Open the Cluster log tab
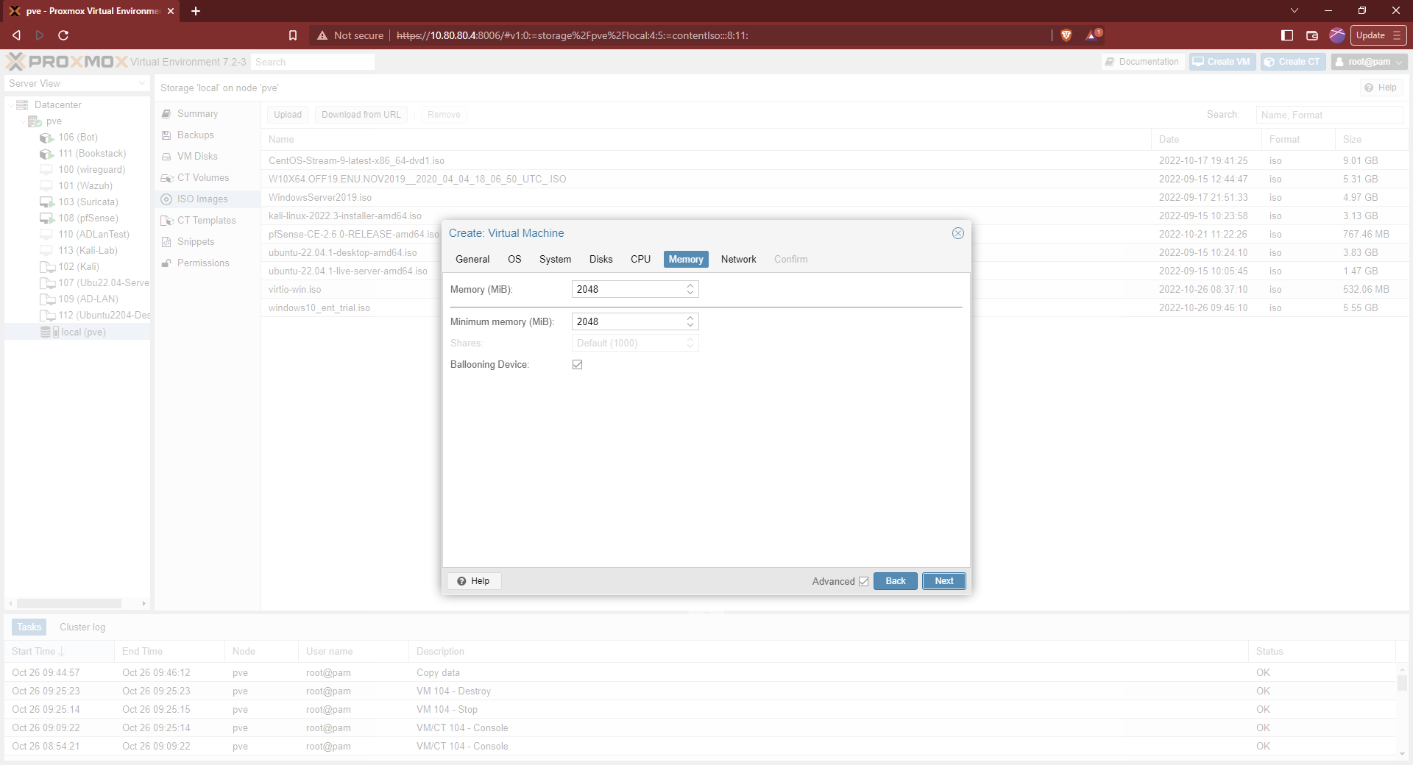 (82, 627)
